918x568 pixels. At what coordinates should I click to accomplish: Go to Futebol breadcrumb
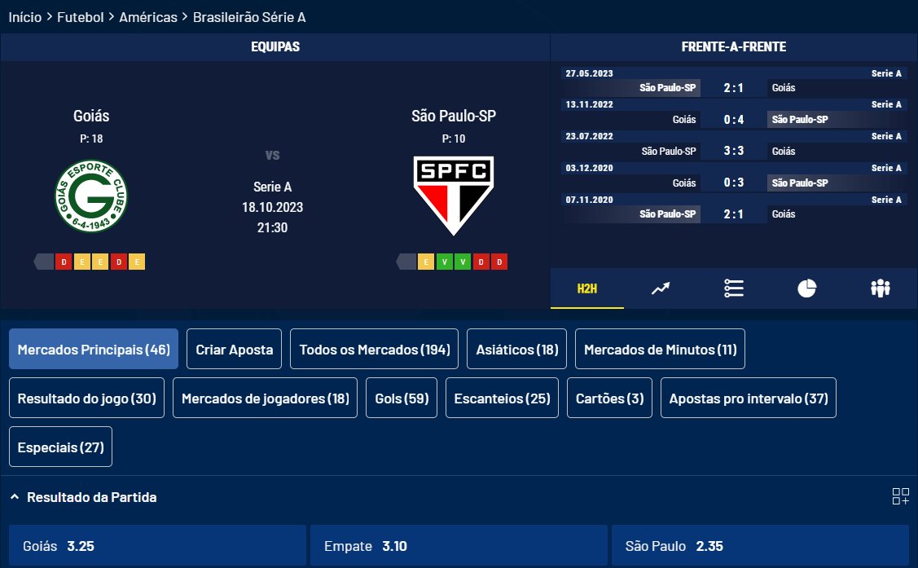click(80, 17)
